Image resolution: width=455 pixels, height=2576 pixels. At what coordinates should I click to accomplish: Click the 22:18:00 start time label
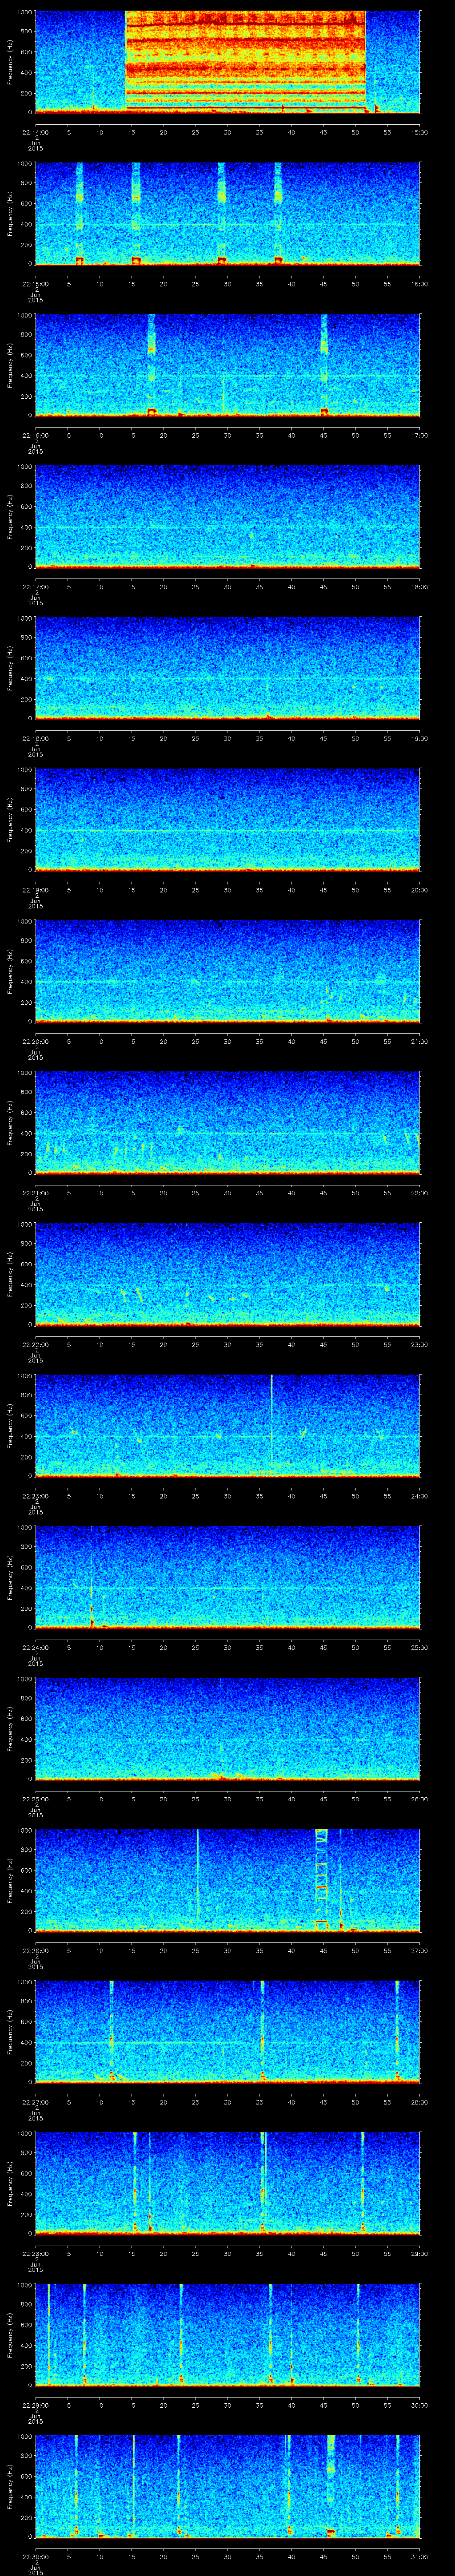click(x=35, y=738)
